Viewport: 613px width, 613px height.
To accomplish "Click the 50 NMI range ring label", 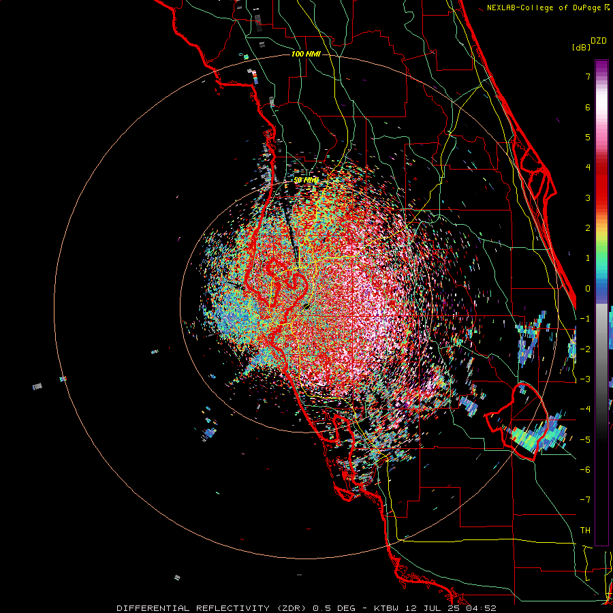I will pos(306,180).
